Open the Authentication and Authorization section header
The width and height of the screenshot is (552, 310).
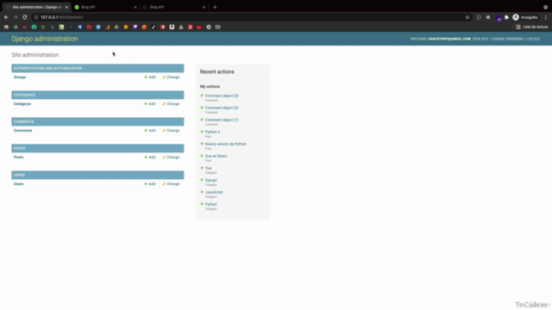coord(47,68)
